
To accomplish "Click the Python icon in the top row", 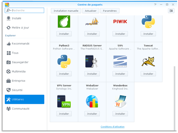I will [x=148, y=22].
